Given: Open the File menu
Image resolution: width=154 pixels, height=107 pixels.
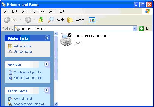Looking at the screenshot, I should 6,11.
